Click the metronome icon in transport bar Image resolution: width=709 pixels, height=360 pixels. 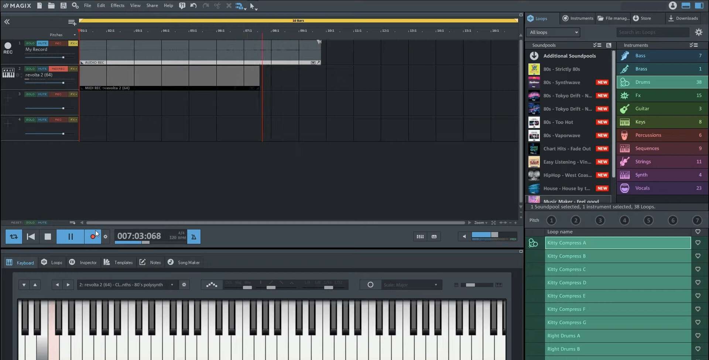194,236
